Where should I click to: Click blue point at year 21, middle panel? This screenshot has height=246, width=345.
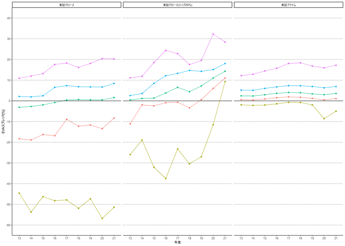(225, 64)
